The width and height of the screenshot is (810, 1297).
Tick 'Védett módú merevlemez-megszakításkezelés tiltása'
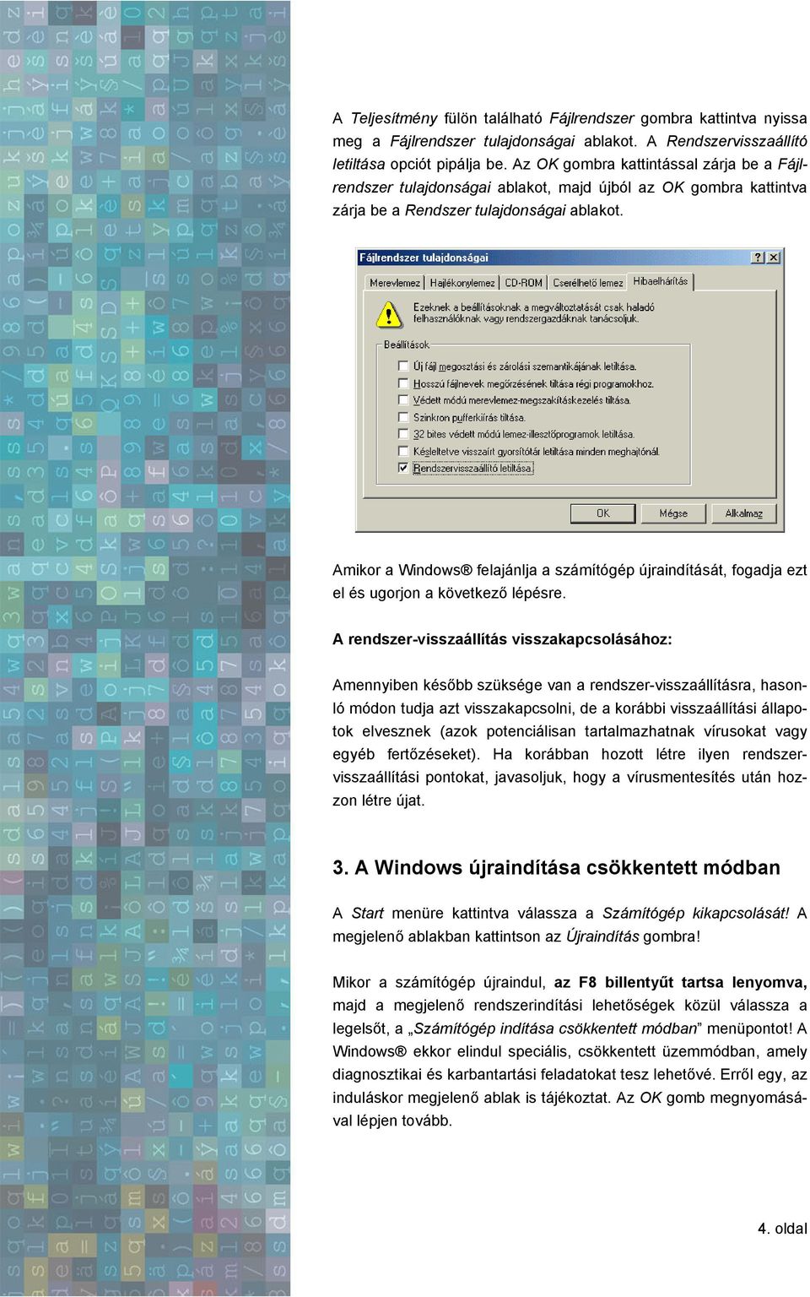(x=404, y=400)
